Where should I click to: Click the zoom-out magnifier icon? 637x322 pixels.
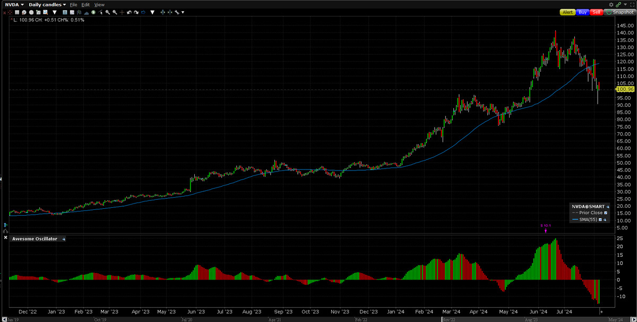click(x=115, y=12)
